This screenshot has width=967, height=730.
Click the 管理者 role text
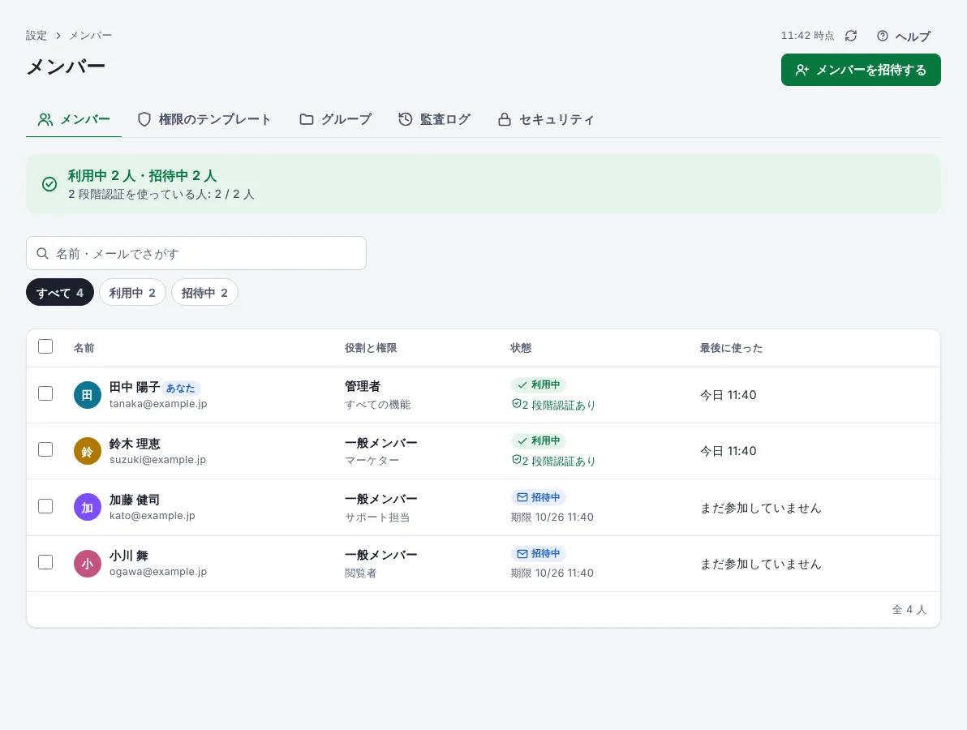(363, 387)
